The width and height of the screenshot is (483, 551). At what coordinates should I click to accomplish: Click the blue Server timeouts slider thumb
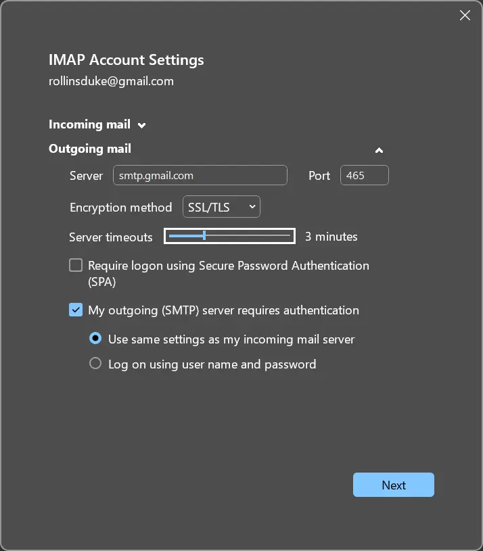pos(204,236)
